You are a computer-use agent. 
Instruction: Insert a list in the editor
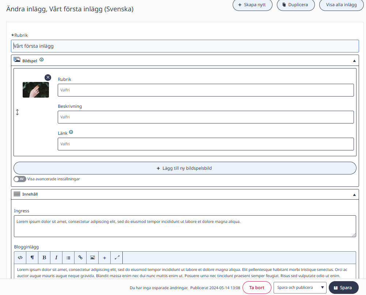tap(68, 257)
